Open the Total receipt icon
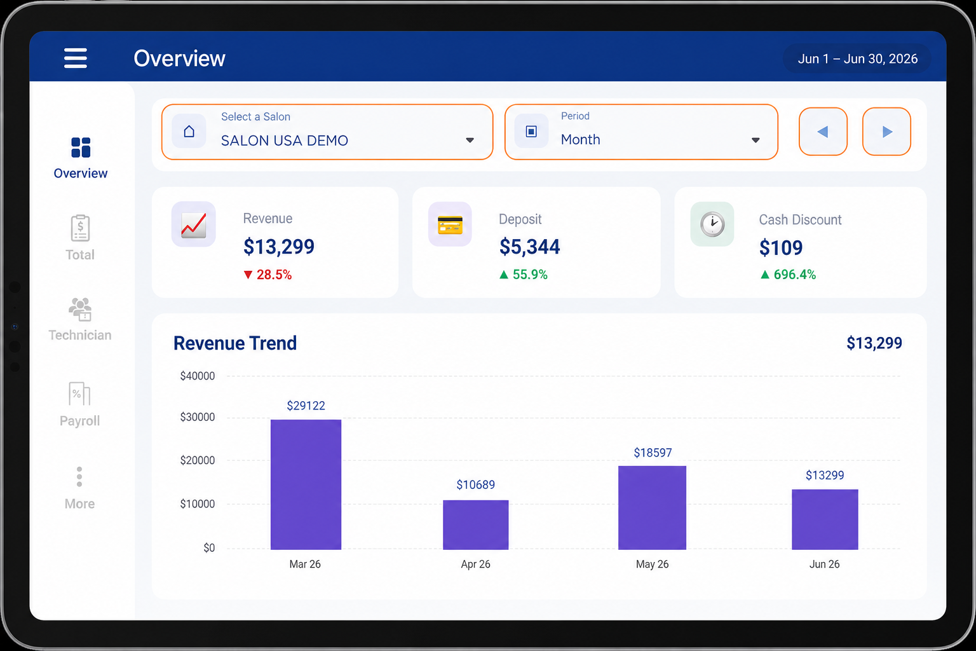Image resolution: width=976 pixels, height=651 pixels. click(80, 228)
